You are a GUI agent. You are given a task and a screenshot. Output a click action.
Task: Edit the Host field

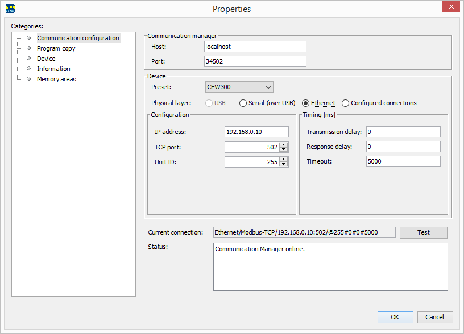point(255,47)
